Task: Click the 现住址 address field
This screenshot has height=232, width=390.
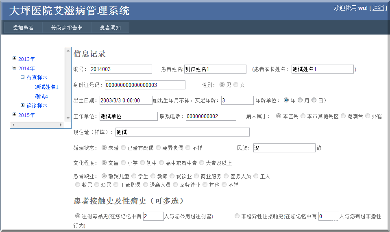Action: point(183,132)
